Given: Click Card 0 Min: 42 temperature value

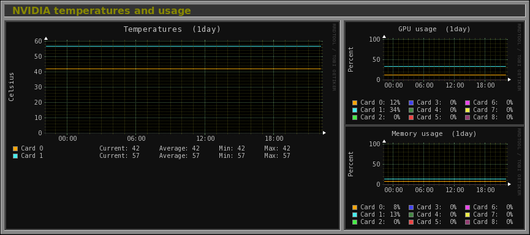Looking at the screenshot, I should pyautogui.click(x=232, y=149).
